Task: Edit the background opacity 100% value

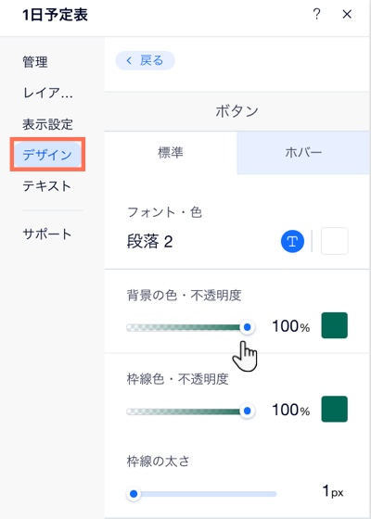Action: (291, 326)
